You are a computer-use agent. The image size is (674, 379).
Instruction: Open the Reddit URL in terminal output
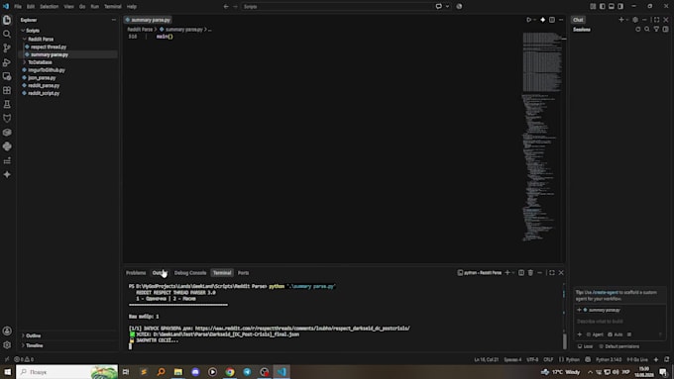tap(302, 329)
